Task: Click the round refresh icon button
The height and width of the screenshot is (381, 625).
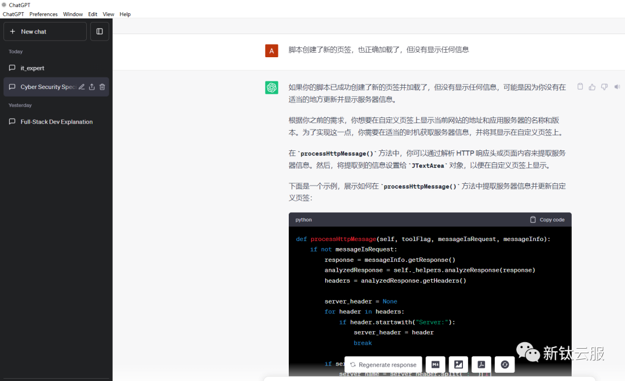Action: click(505, 364)
